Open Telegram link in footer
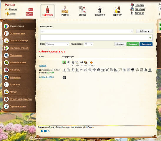 click(x=42, y=131)
